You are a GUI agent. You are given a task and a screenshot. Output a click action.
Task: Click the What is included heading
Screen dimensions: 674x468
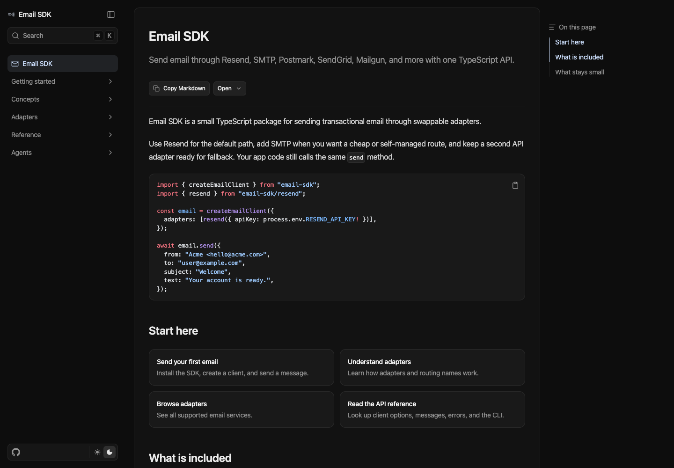[190, 458]
